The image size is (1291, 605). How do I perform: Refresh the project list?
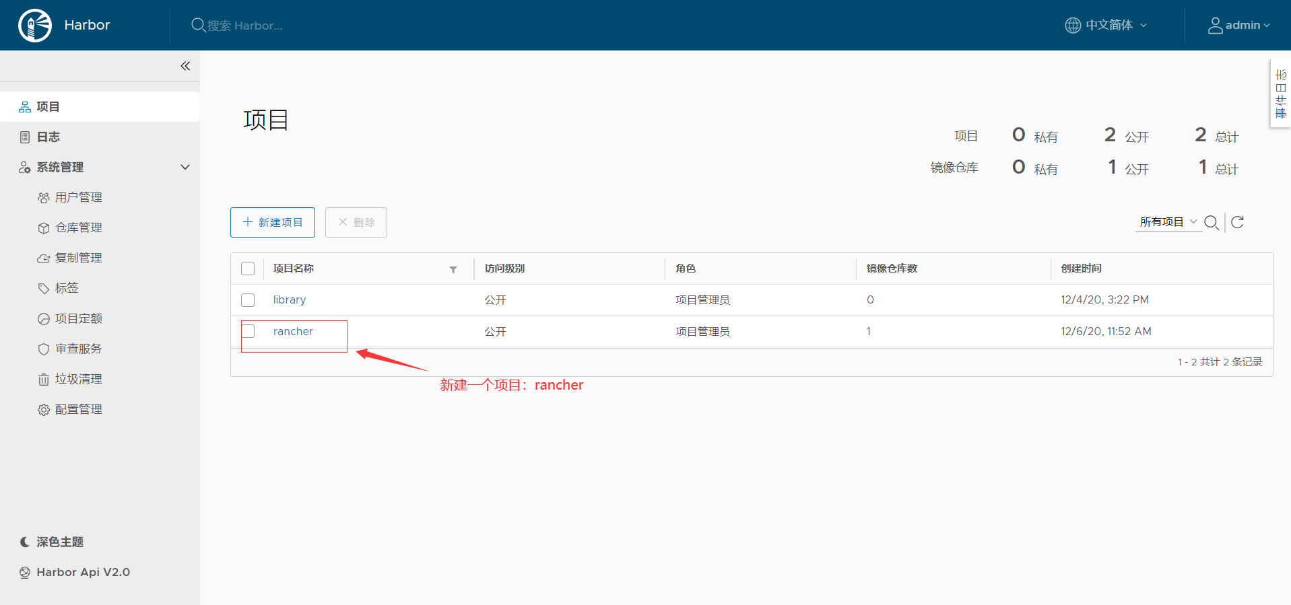pos(1237,222)
